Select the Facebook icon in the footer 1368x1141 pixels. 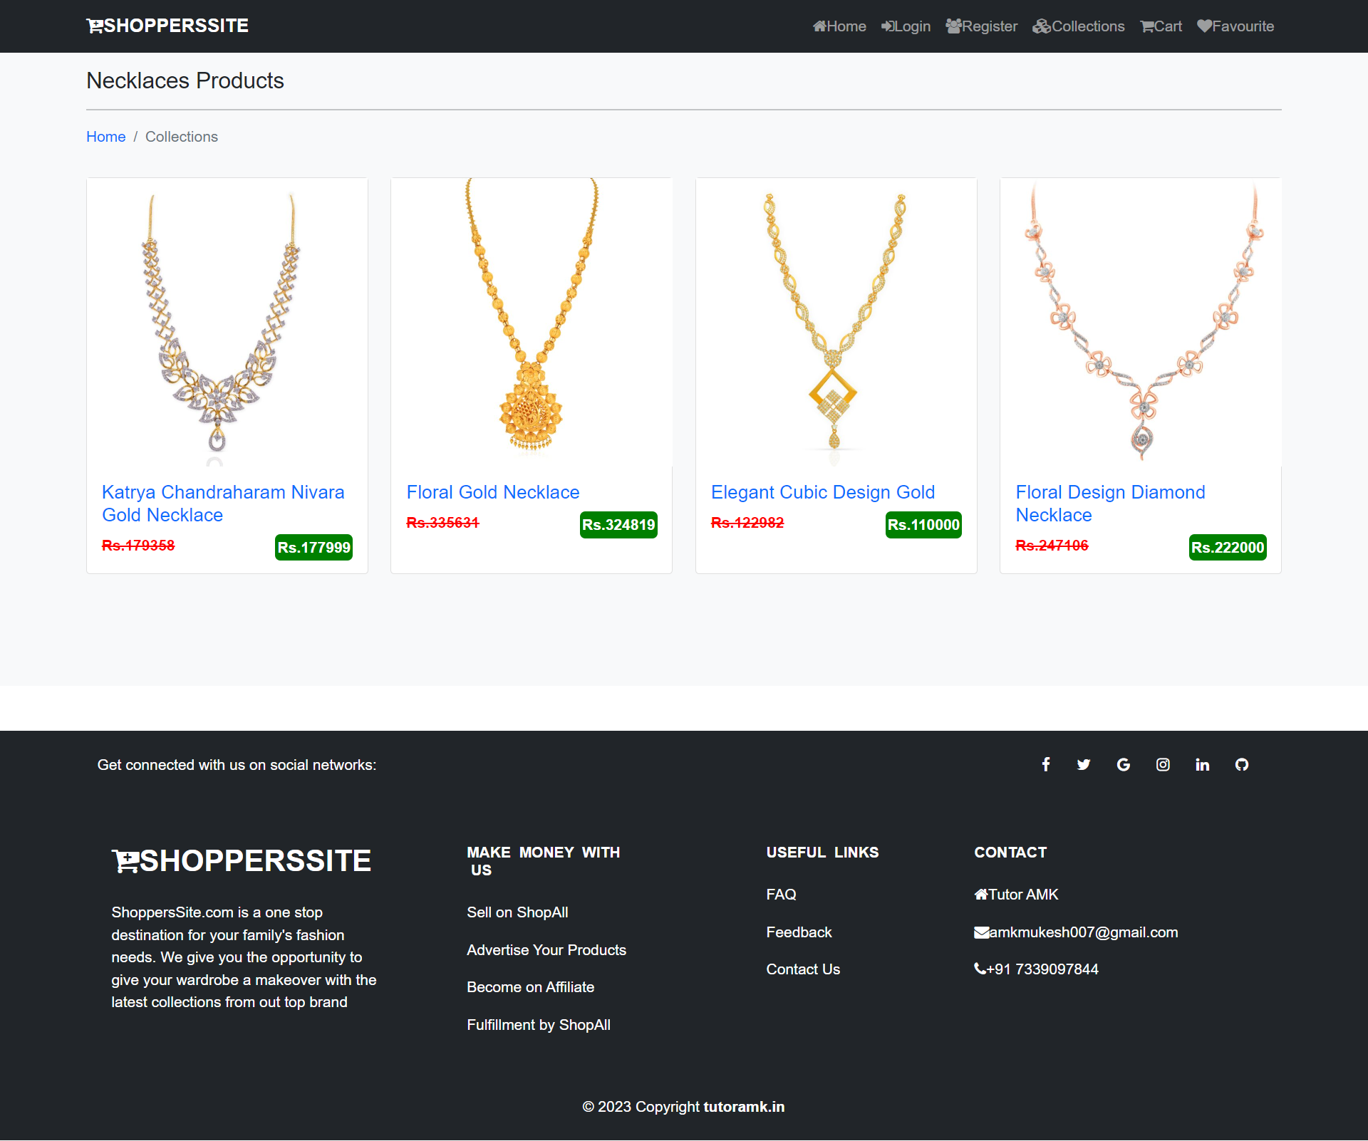pos(1045,764)
